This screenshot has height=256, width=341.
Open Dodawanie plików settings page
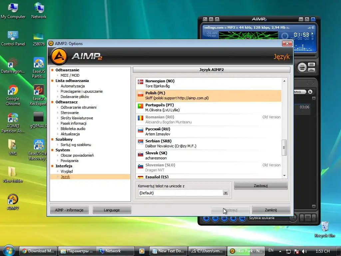point(75,97)
